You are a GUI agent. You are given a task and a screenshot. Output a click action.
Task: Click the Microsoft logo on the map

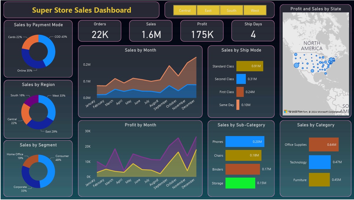(286, 111)
